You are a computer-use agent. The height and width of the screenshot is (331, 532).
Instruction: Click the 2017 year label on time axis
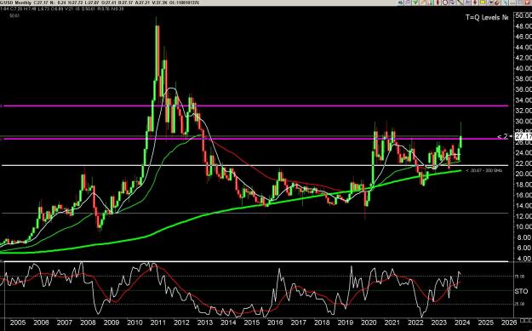(299, 322)
